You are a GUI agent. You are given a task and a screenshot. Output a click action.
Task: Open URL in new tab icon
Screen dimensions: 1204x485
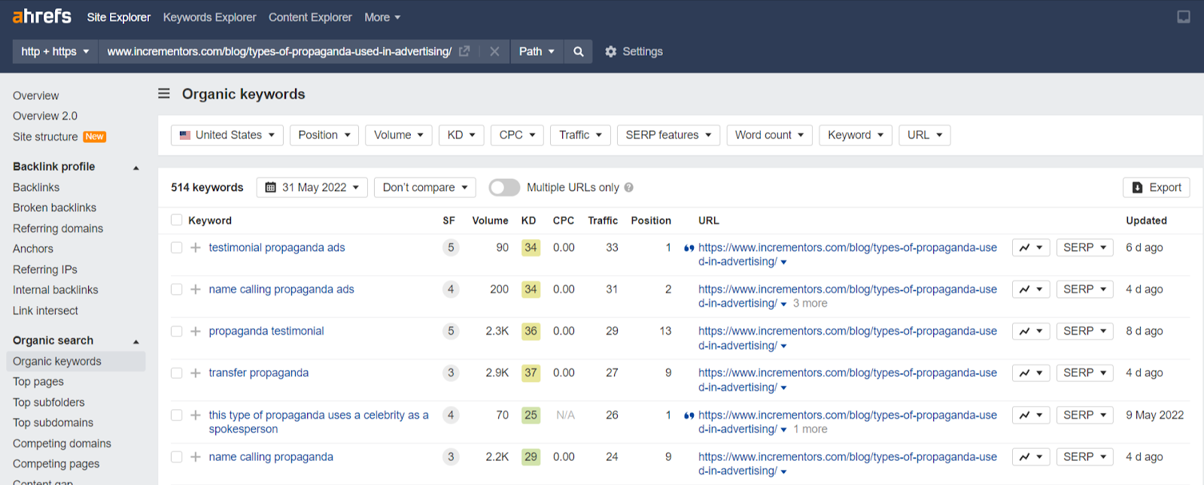coord(464,51)
